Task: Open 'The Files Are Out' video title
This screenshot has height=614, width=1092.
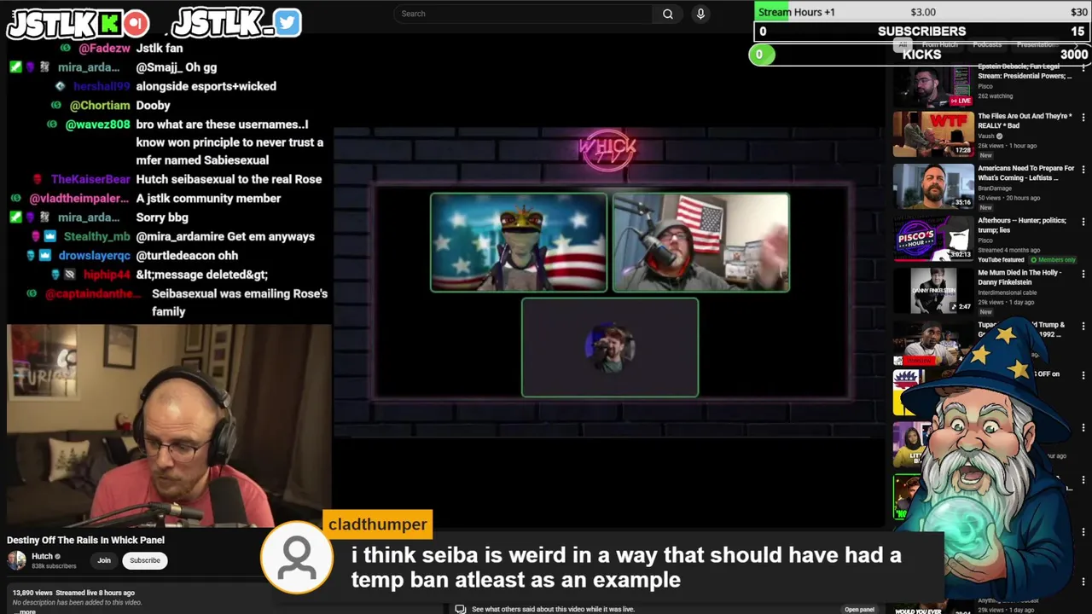Action: (1025, 120)
